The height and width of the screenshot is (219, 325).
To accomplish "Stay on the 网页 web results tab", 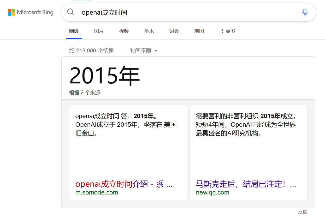I will (x=74, y=31).
